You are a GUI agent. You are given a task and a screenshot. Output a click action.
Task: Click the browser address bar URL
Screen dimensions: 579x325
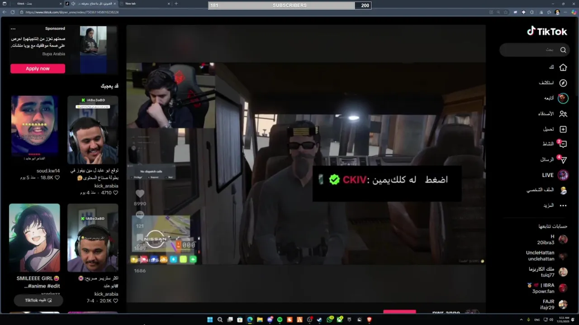[x=72, y=12]
